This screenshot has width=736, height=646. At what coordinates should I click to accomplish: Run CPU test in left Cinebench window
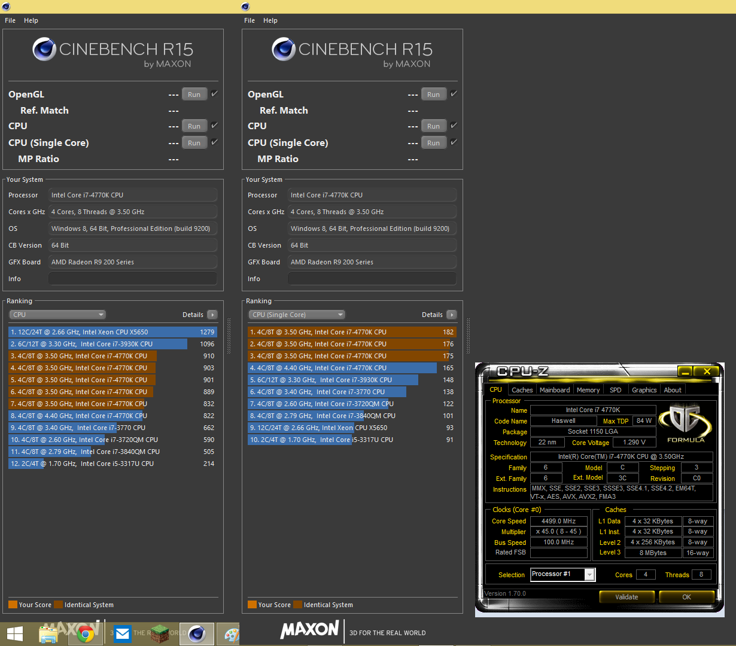pyautogui.click(x=194, y=126)
